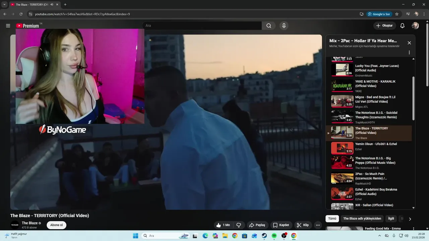Open Chrome tab search dropdown arrow
Screen dimensions: 429x241
coord(4,4)
